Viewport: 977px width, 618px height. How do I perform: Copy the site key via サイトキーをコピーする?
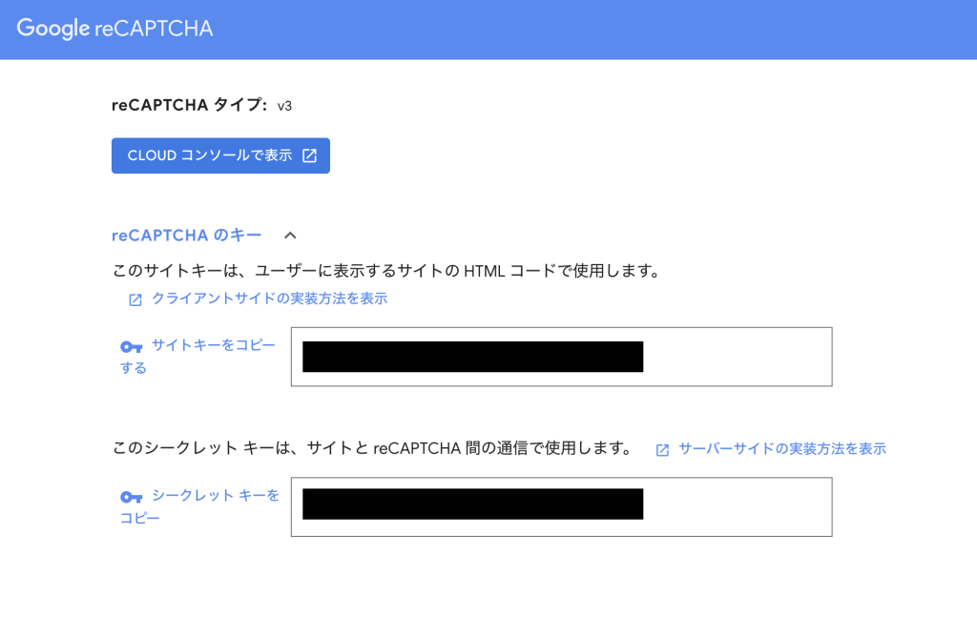(x=212, y=345)
